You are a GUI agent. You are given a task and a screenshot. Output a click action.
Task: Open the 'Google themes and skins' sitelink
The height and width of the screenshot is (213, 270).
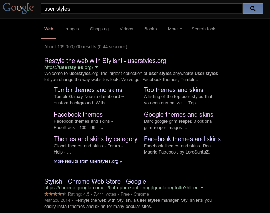point(179,115)
